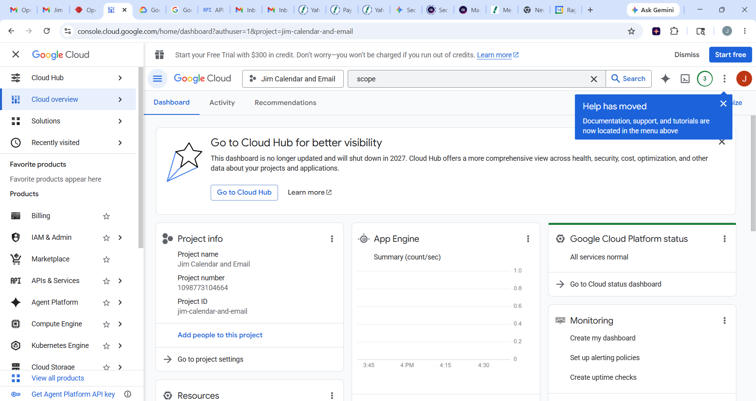Switch to the Dashboard tab
This screenshot has height=401, width=756.
(172, 102)
